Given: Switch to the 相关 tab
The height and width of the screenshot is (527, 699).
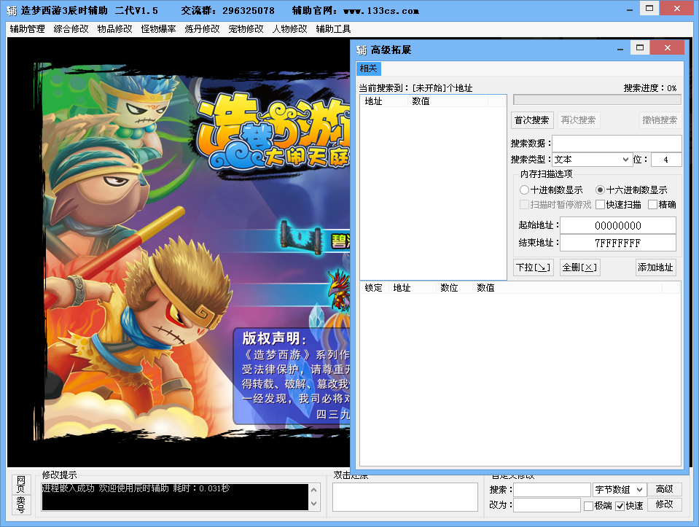Looking at the screenshot, I should tap(368, 69).
